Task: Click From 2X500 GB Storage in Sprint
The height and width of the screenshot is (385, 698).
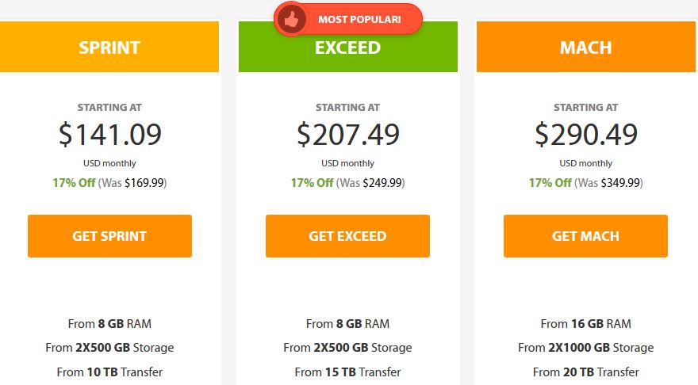Action: click(x=109, y=348)
